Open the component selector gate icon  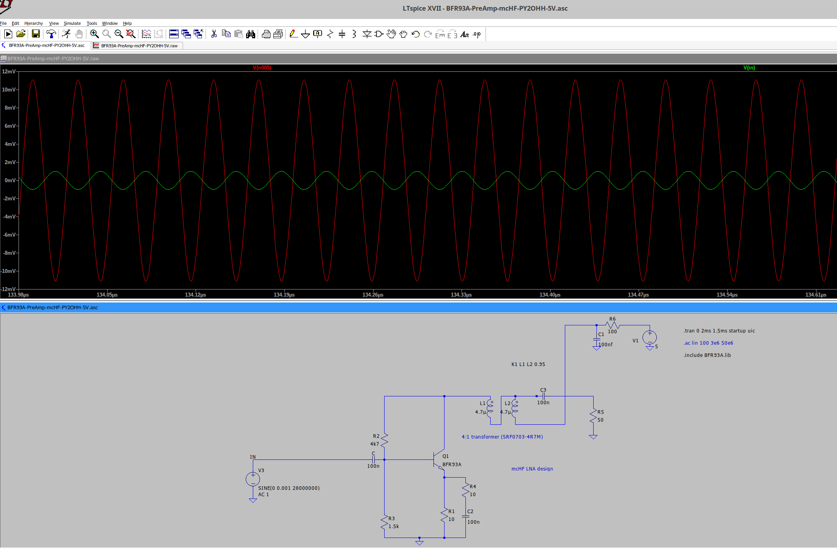coord(378,34)
